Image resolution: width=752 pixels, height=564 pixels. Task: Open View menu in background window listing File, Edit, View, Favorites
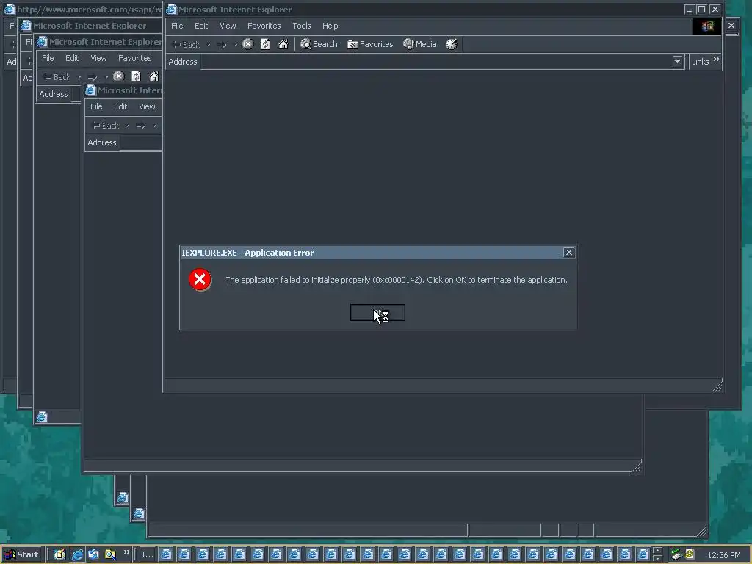pyautogui.click(x=98, y=58)
